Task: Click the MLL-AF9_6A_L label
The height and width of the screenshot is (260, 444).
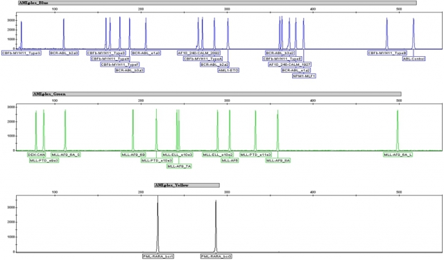Action: [398, 155]
